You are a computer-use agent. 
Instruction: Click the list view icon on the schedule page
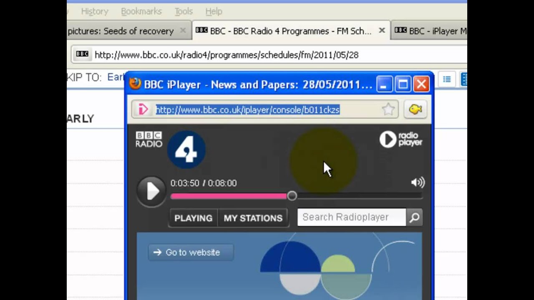[447, 79]
